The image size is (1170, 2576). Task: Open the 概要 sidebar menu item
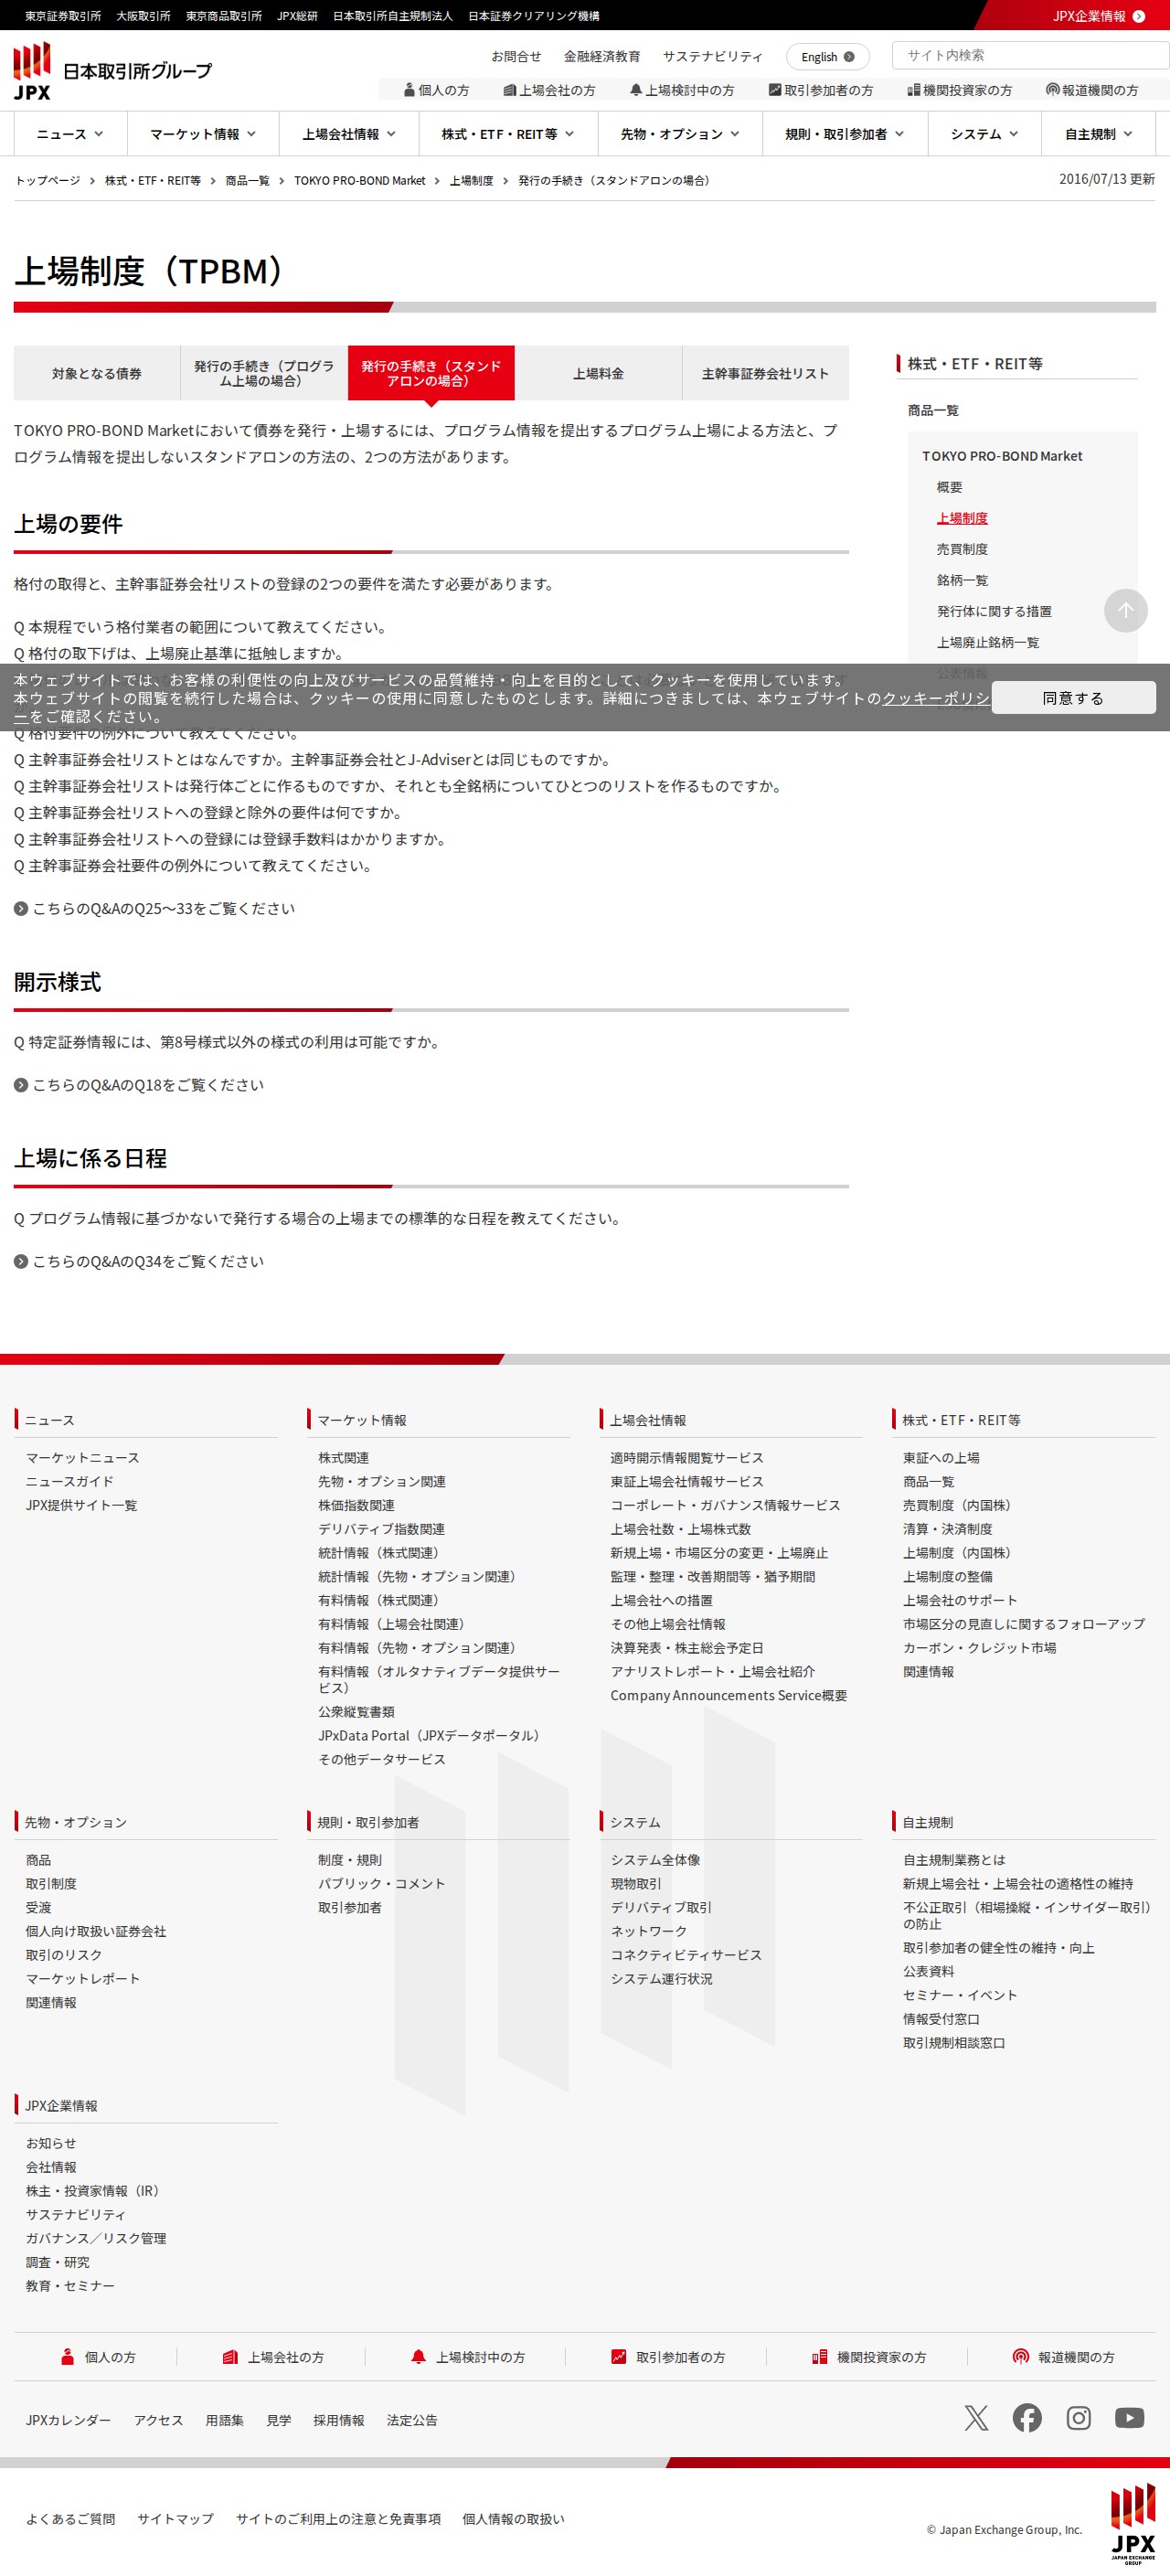pos(949,487)
